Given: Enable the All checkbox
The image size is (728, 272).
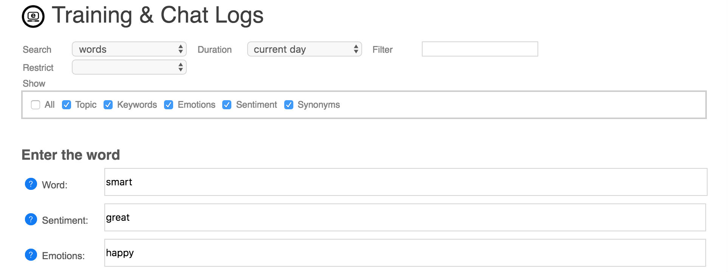Looking at the screenshot, I should (36, 105).
